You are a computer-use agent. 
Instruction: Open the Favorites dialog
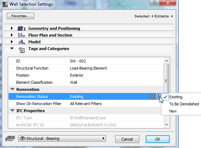(x=21, y=16)
